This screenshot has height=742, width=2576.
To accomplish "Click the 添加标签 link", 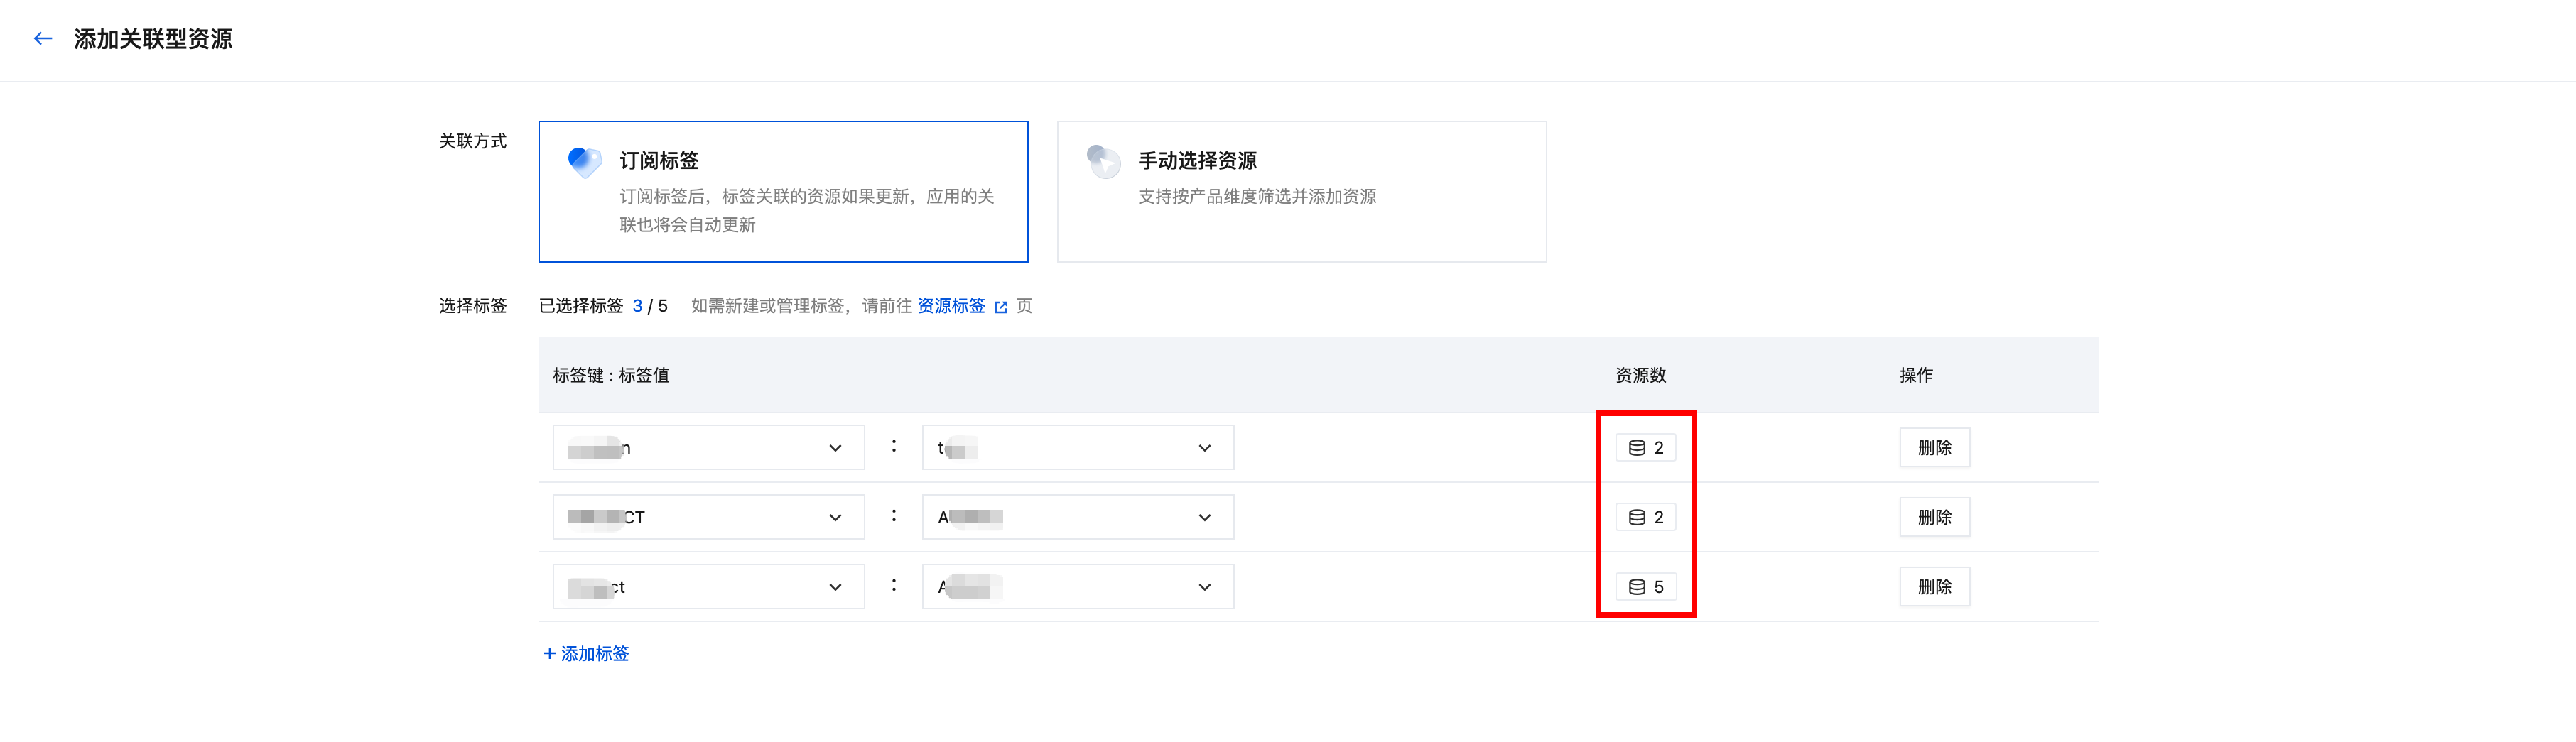I will [586, 654].
